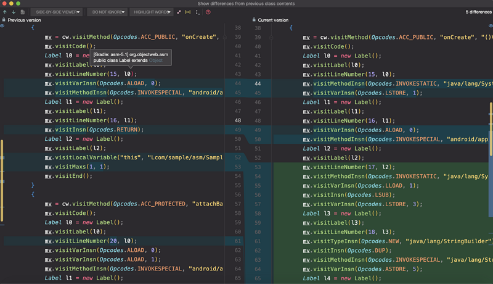This screenshot has width=493, height=284.
Task: Select the Current version pane header
Action: [x=273, y=20]
